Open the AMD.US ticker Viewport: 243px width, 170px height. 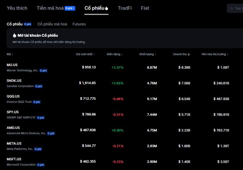pos(13,128)
